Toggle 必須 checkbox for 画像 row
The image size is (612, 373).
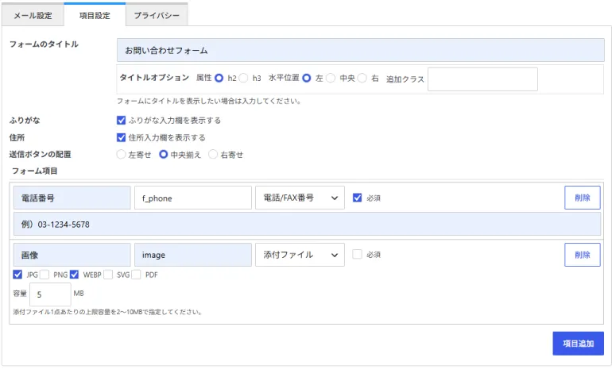pos(357,254)
